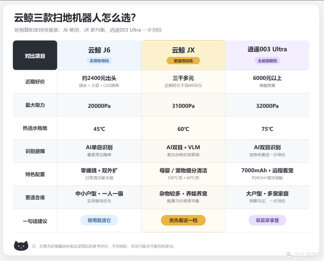Click the 中小户型·一人一猫 cell
324x261 pixels.
[99, 194]
